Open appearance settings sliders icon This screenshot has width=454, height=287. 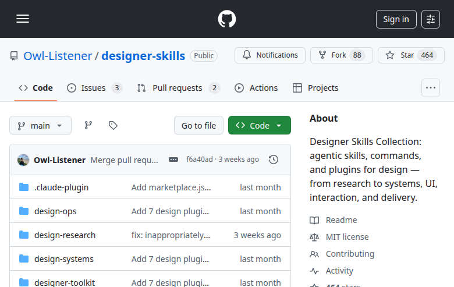(x=431, y=19)
